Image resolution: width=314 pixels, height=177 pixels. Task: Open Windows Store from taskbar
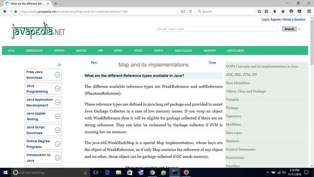click(130, 173)
